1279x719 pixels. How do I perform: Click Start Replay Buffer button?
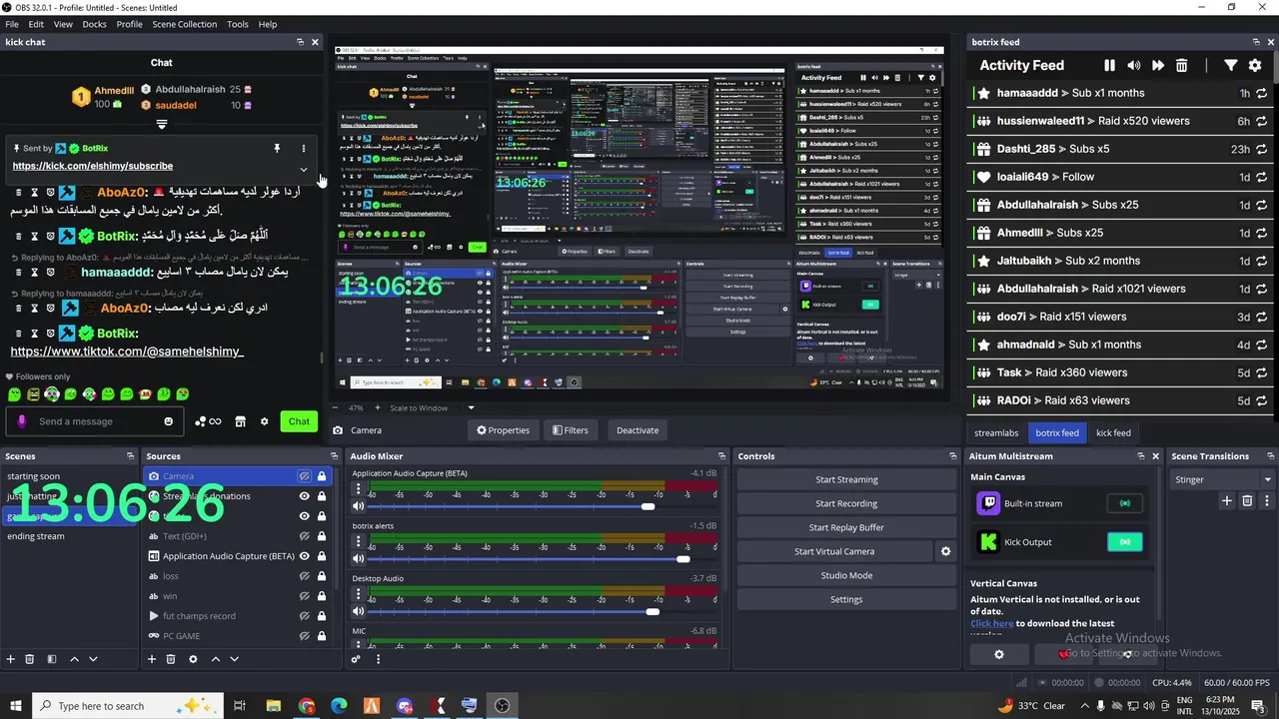tap(846, 527)
